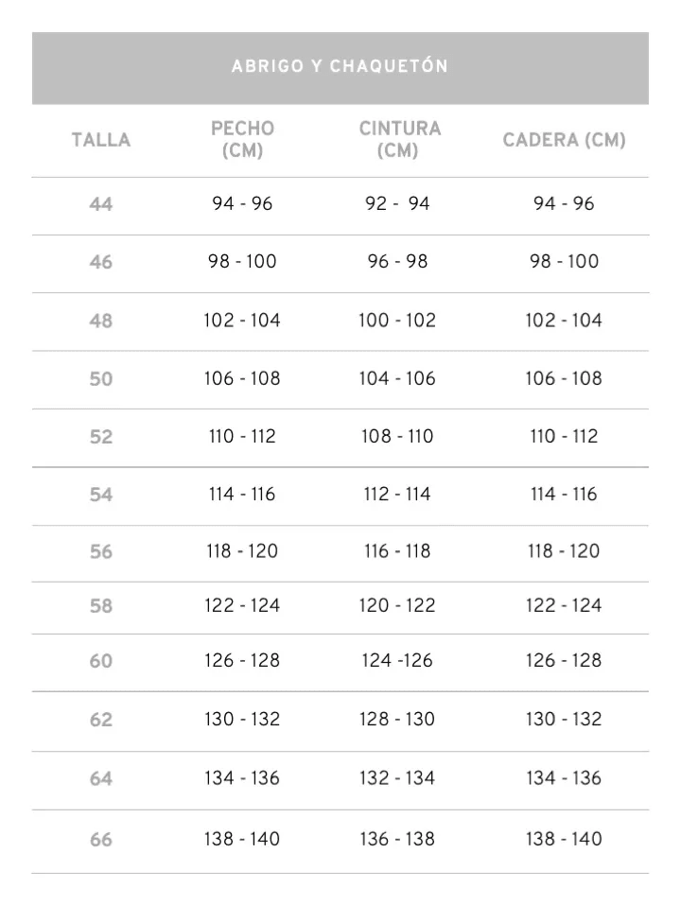Screen dimensions: 681x905
Task: Select size 66 row label
Action: pos(100,840)
